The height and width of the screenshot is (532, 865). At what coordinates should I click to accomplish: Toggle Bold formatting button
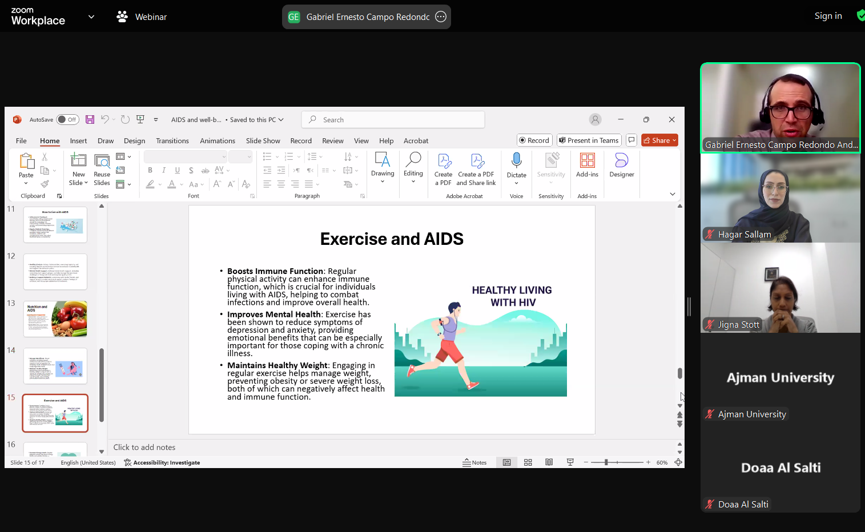point(150,170)
